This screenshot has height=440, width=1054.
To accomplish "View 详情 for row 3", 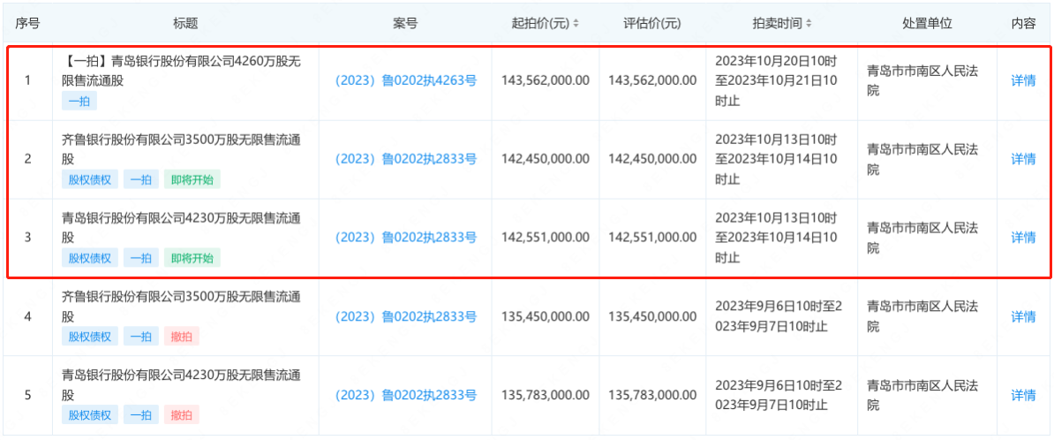I will coord(1023,237).
